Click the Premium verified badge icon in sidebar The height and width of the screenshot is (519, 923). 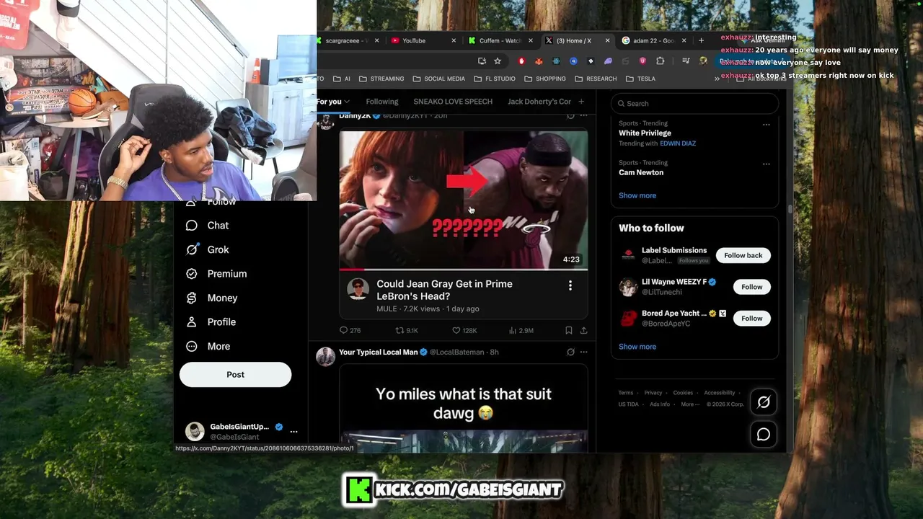[x=192, y=274]
